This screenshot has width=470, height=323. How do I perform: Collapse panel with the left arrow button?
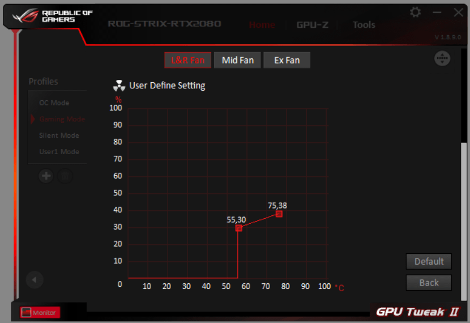click(35, 280)
